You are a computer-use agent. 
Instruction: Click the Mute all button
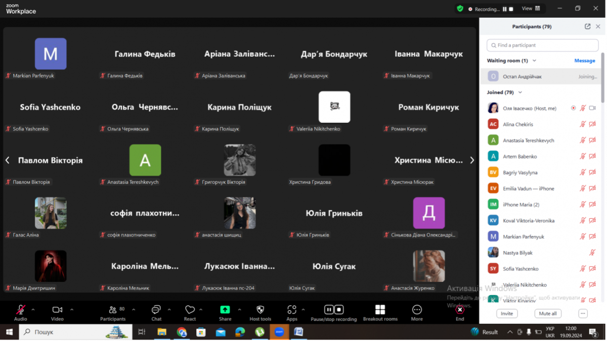[x=548, y=314]
